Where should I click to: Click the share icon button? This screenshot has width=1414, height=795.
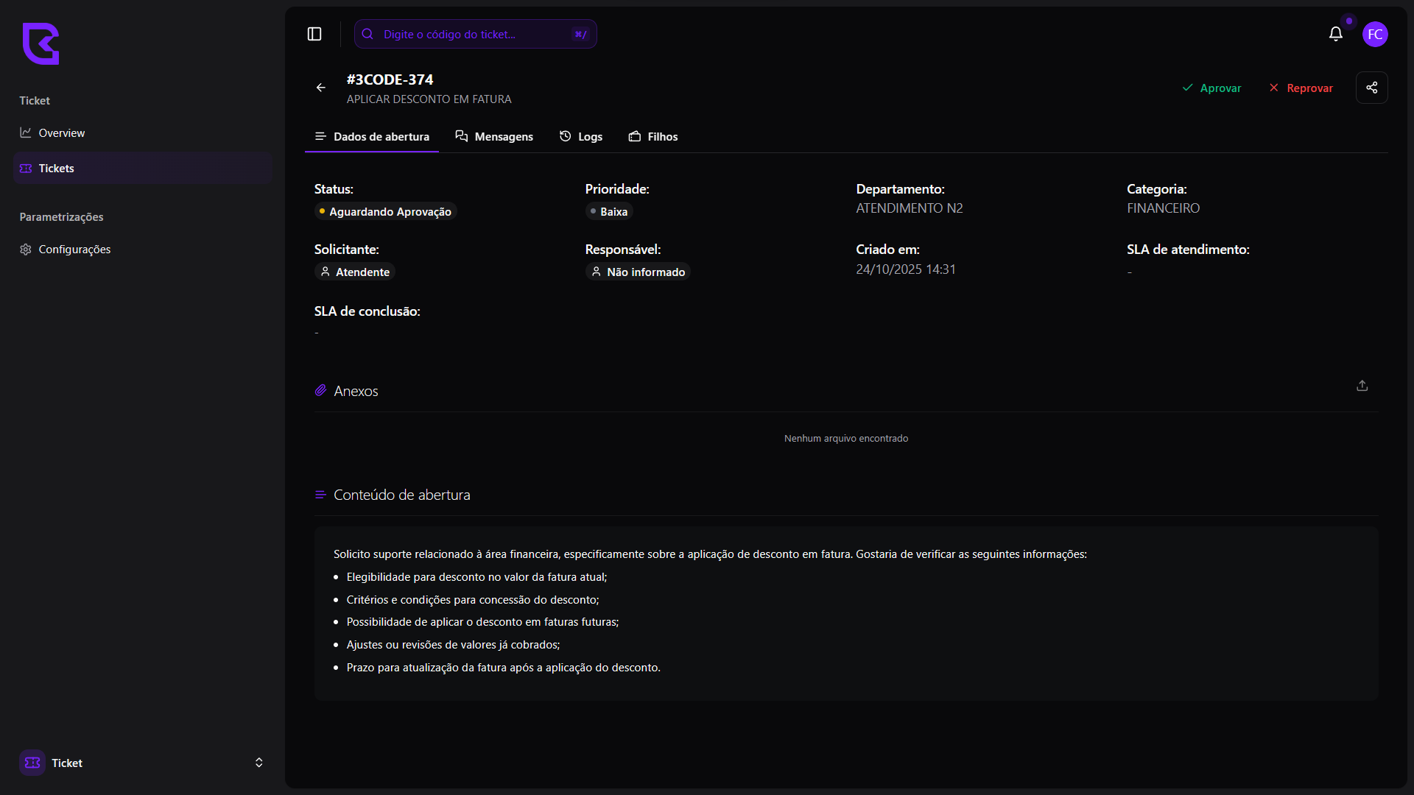(x=1371, y=88)
